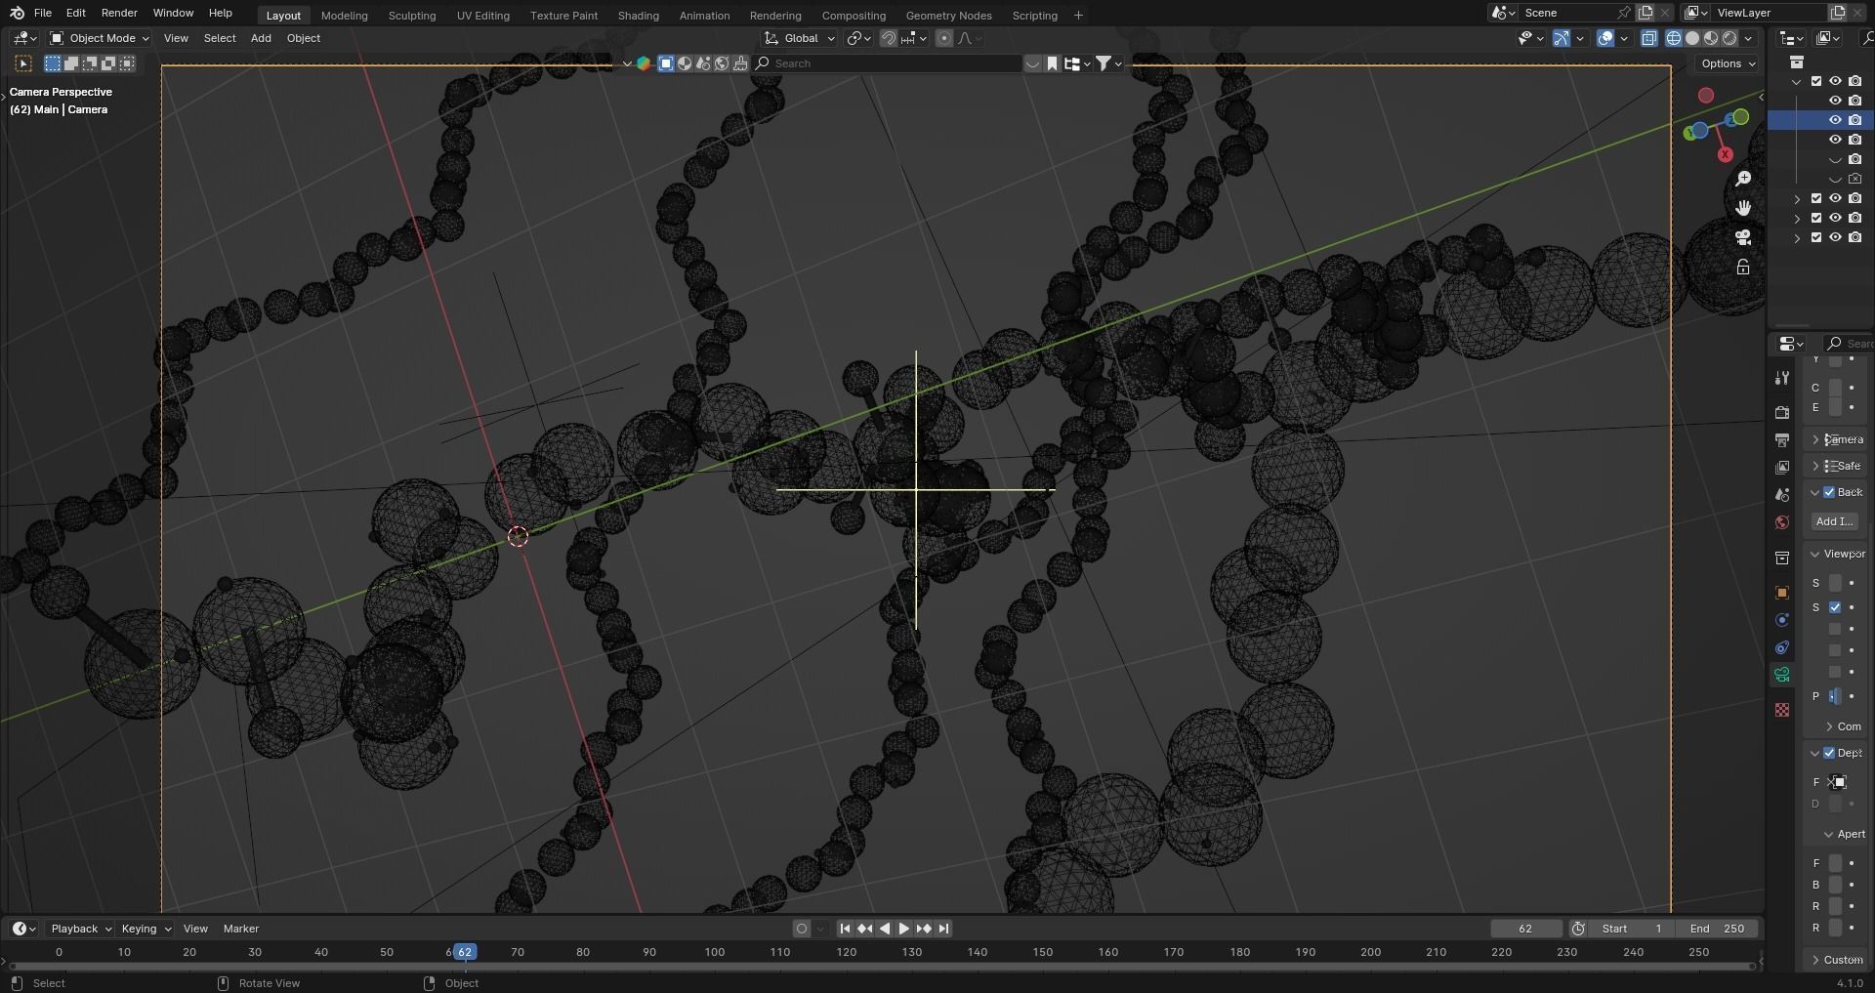This screenshot has height=993, width=1875.
Task: Open the Object properties tab
Action: tap(1782, 593)
